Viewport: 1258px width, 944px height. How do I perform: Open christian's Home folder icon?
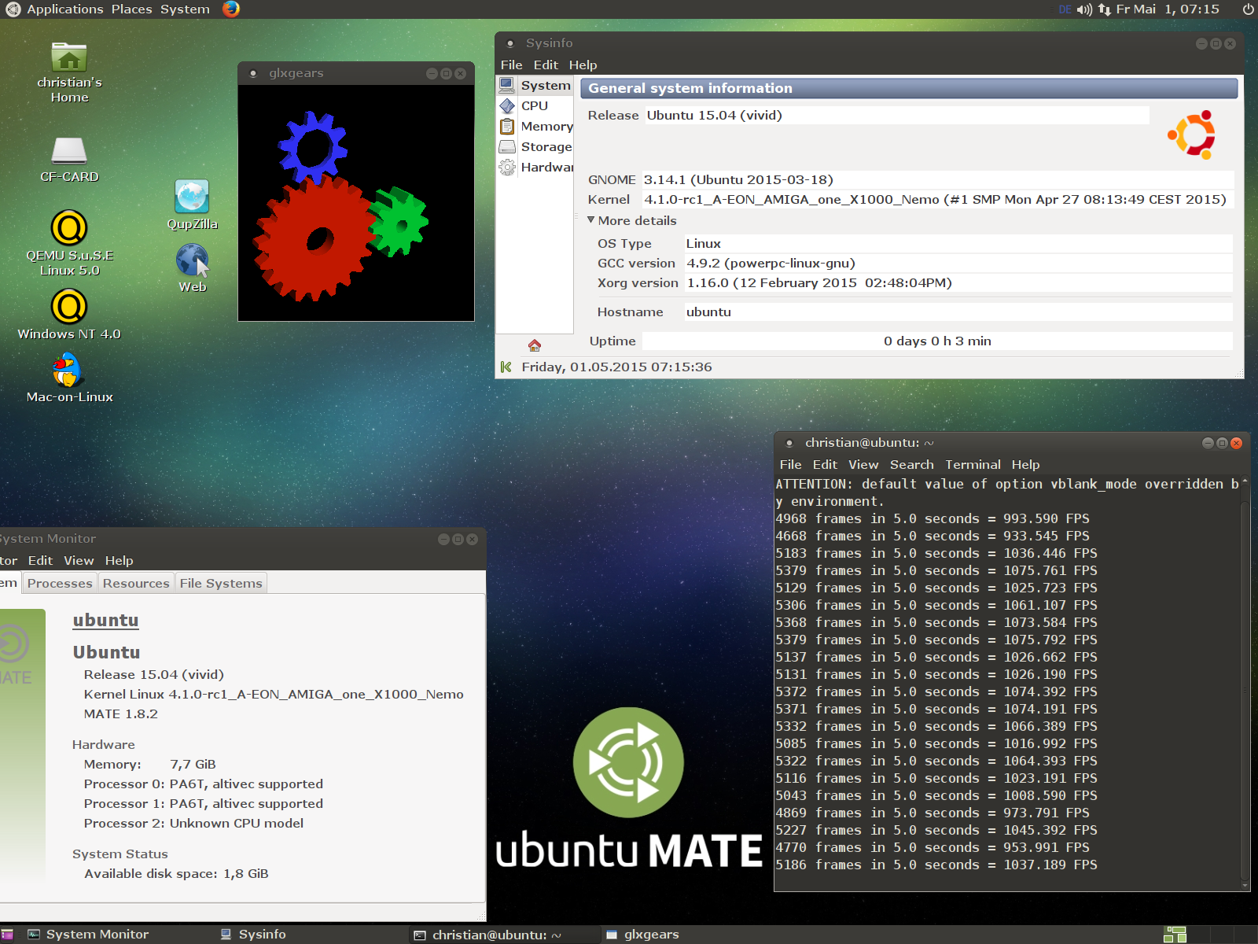point(69,58)
